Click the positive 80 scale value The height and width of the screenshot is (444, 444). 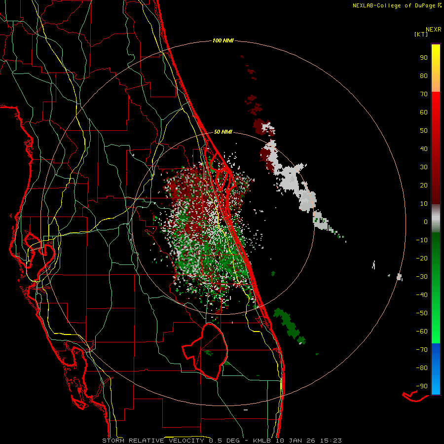pos(424,76)
